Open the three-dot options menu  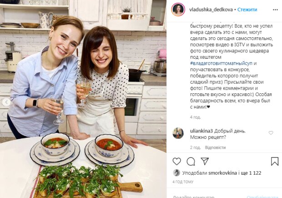click(275, 10)
